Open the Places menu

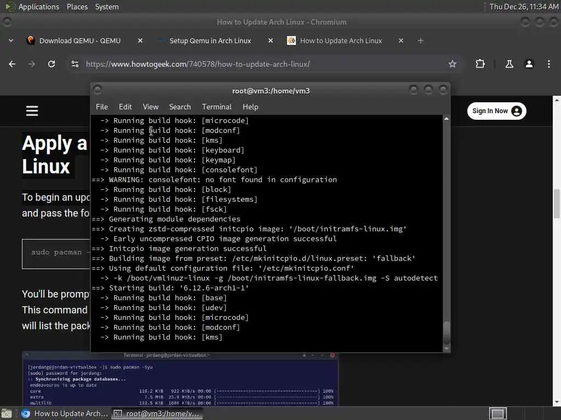pos(77,7)
